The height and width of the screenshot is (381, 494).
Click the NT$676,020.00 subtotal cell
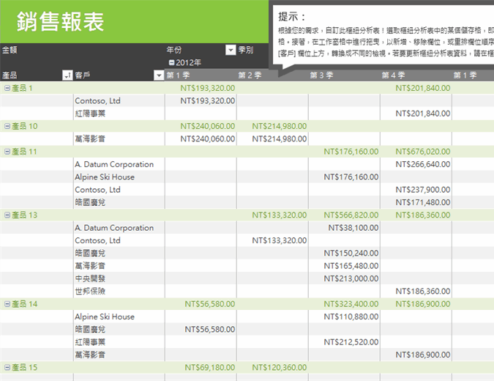[x=422, y=152]
